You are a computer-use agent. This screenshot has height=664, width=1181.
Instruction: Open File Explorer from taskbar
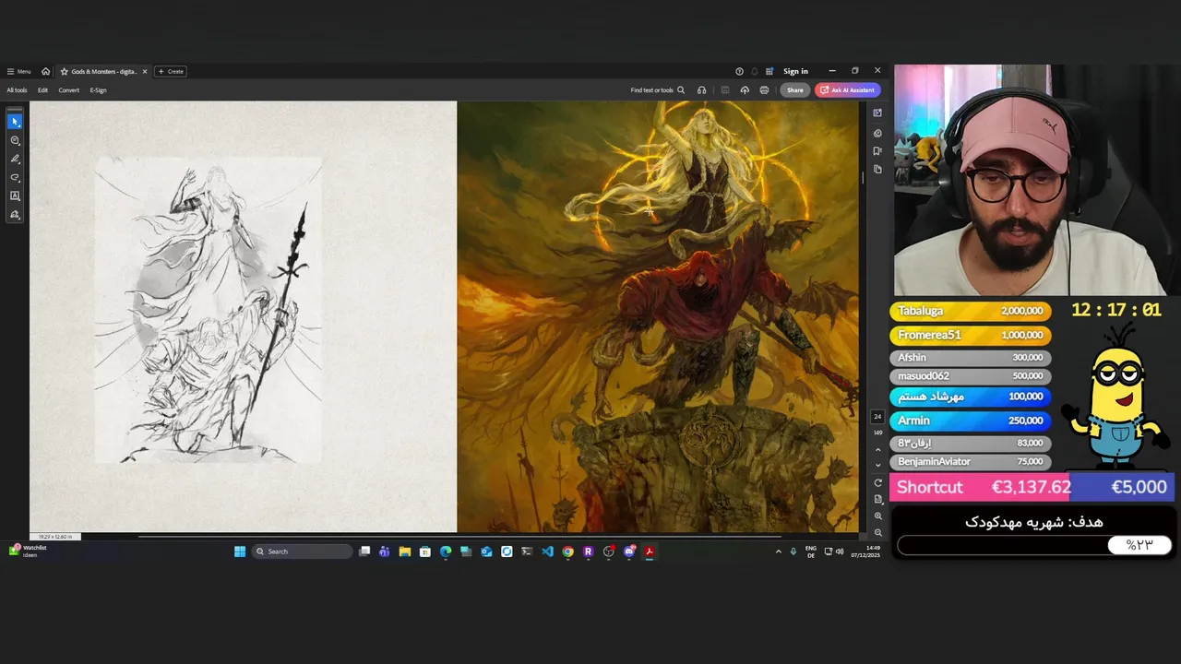pyautogui.click(x=404, y=551)
